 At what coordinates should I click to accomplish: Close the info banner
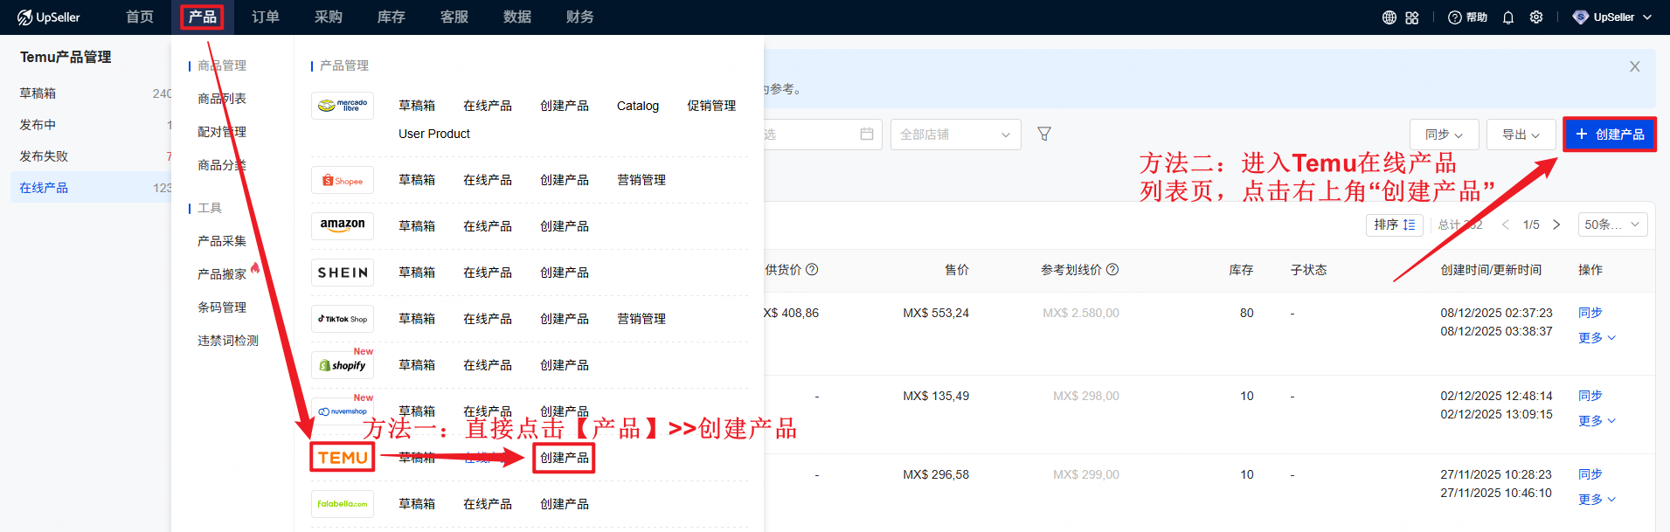(x=1634, y=66)
